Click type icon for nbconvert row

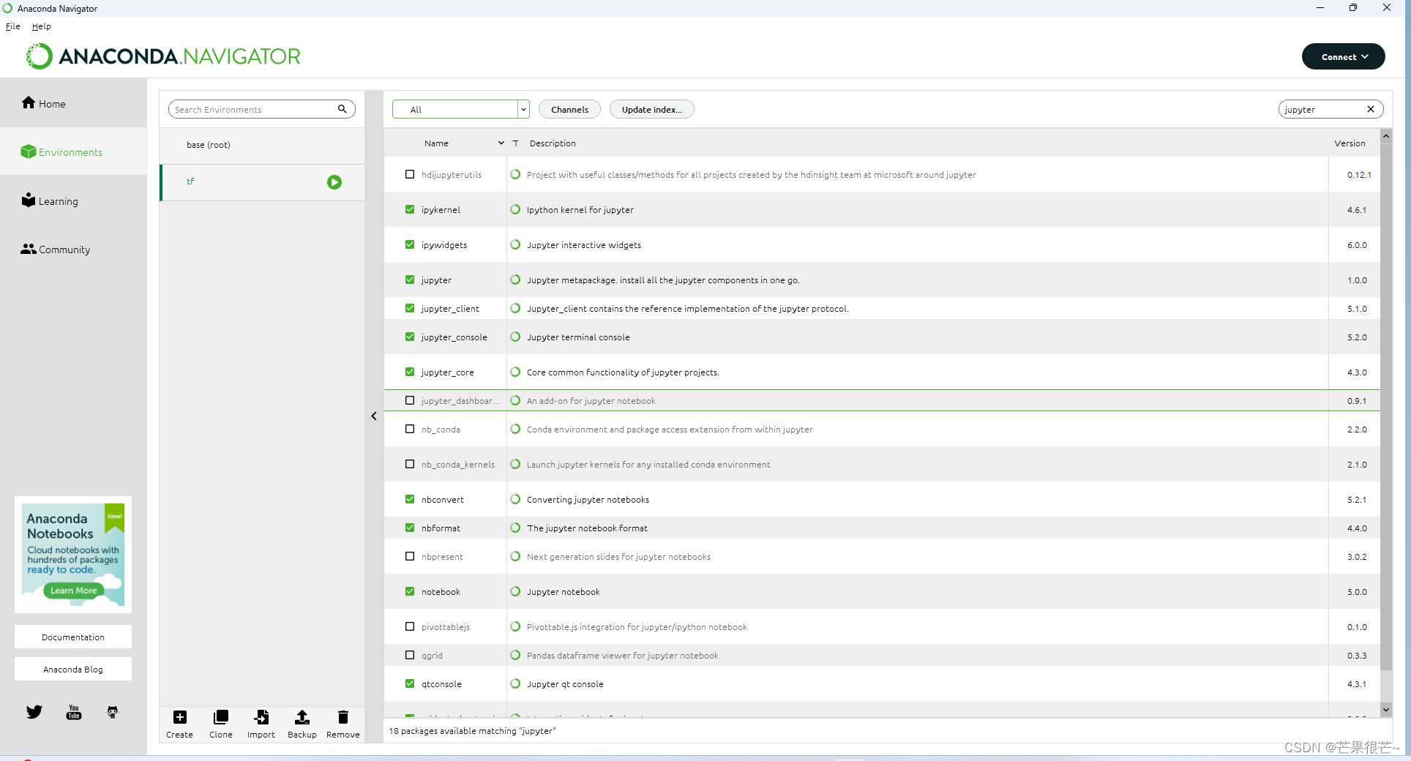[x=515, y=499]
